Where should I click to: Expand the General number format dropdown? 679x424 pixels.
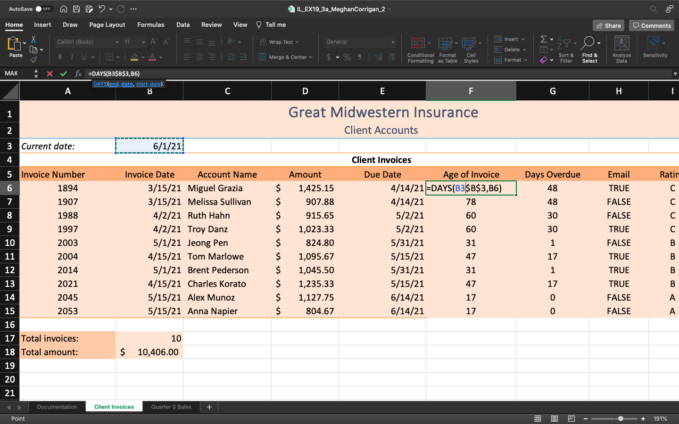pyautogui.click(x=393, y=42)
